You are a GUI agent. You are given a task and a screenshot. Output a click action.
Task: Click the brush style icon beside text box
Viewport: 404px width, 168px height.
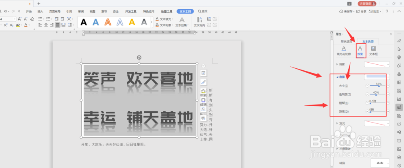203,82
